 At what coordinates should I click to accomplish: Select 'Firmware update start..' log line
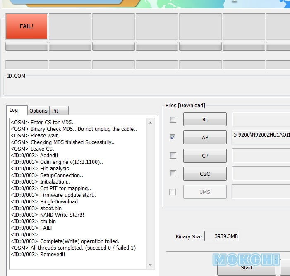pos(53,195)
